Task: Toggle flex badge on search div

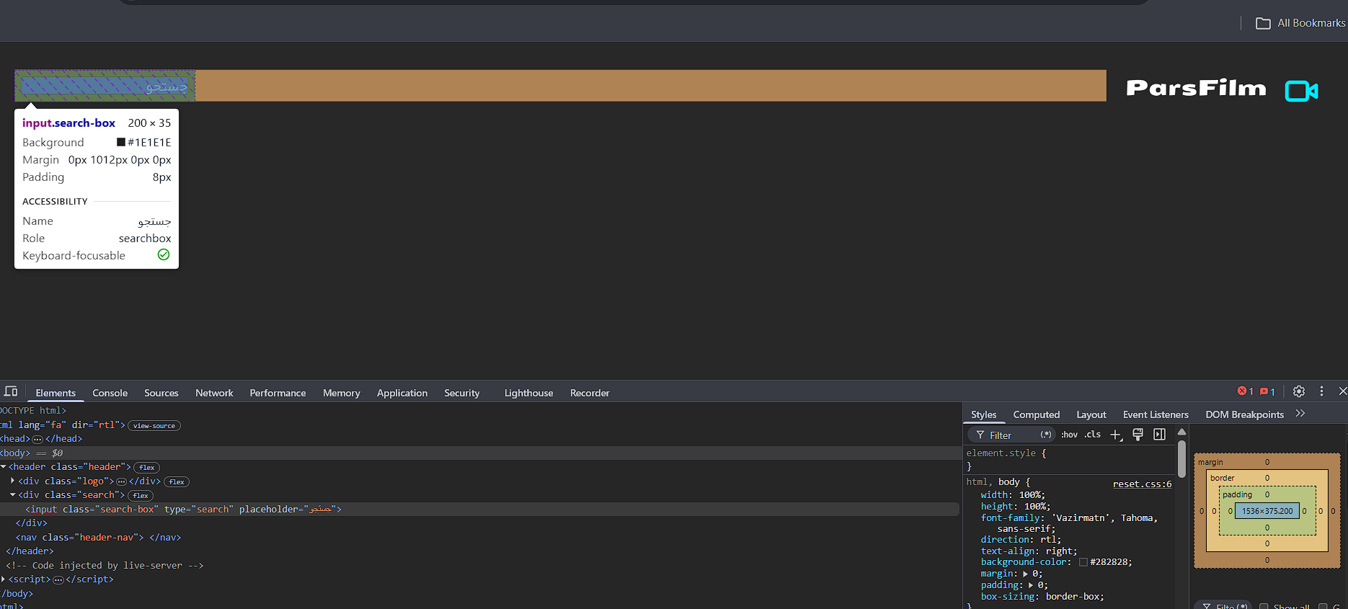Action: [141, 496]
